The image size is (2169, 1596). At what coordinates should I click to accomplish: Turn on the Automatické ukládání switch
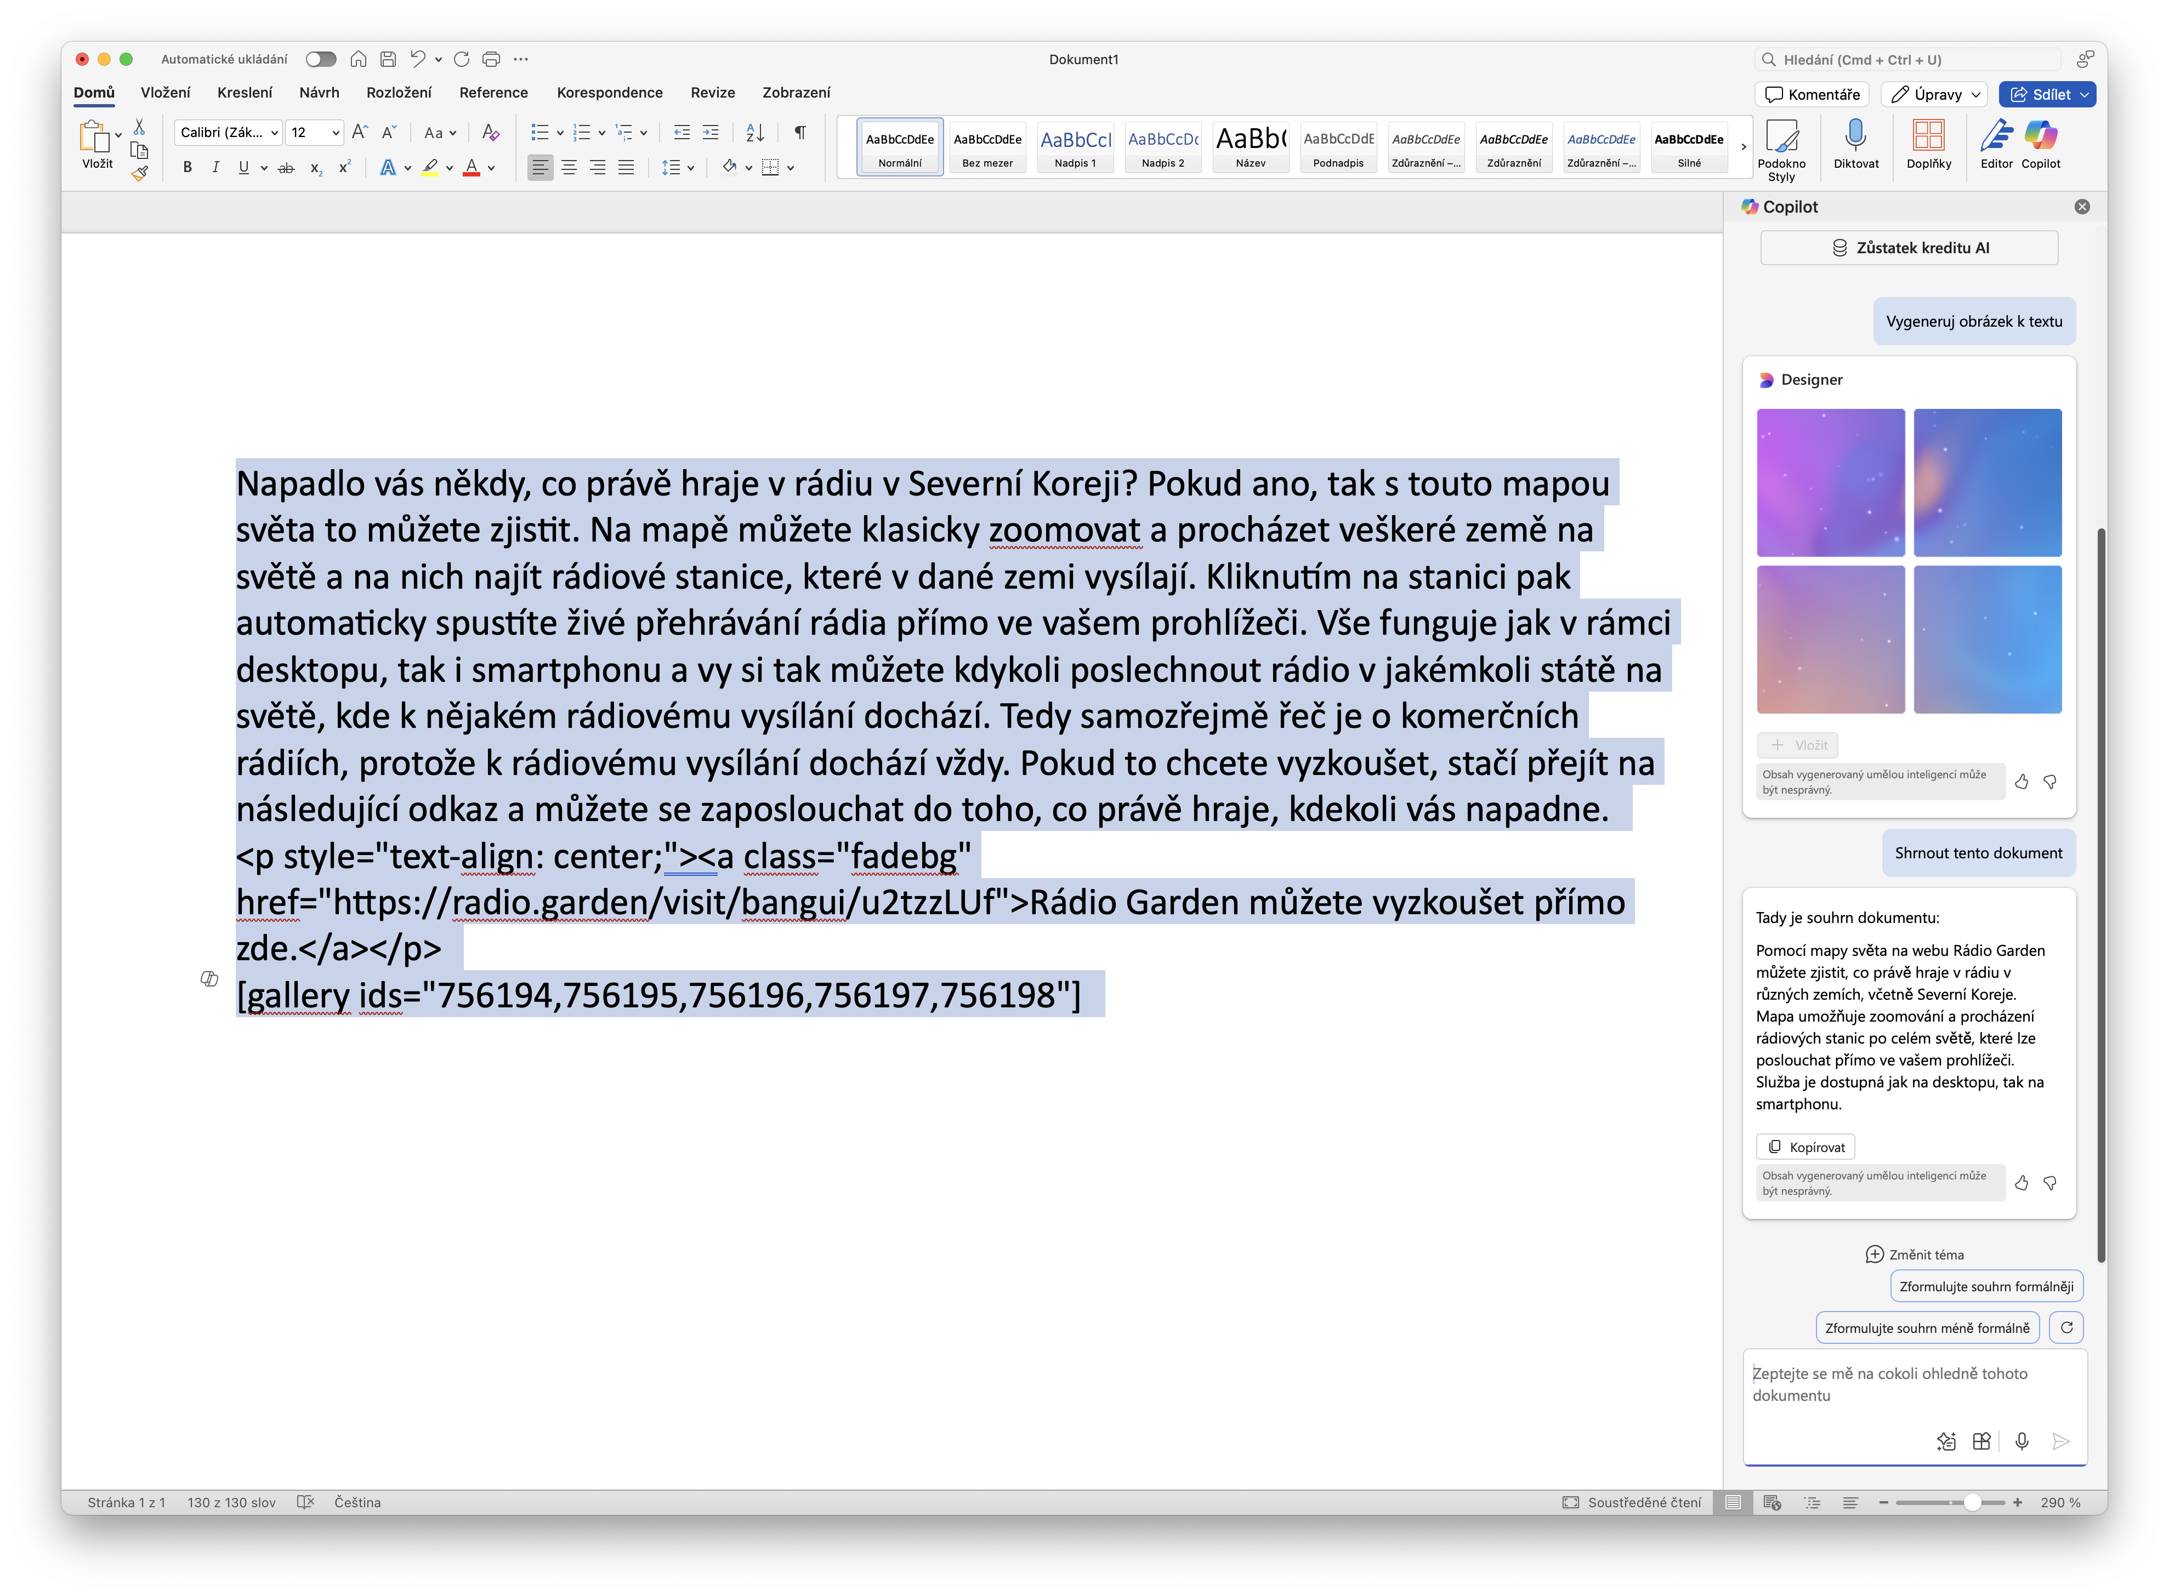click(320, 59)
